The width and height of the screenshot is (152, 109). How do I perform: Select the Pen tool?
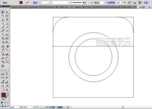coord(3,19)
